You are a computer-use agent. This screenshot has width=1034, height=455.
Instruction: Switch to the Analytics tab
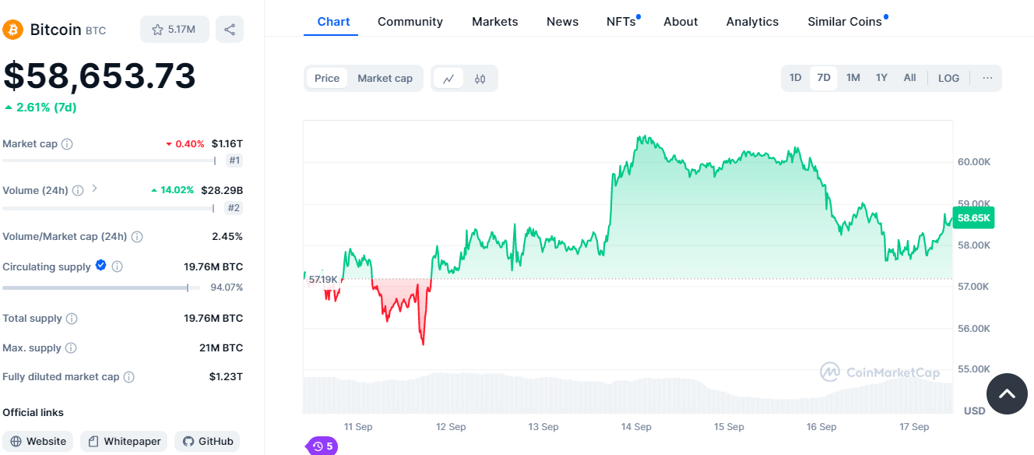tap(752, 22)
